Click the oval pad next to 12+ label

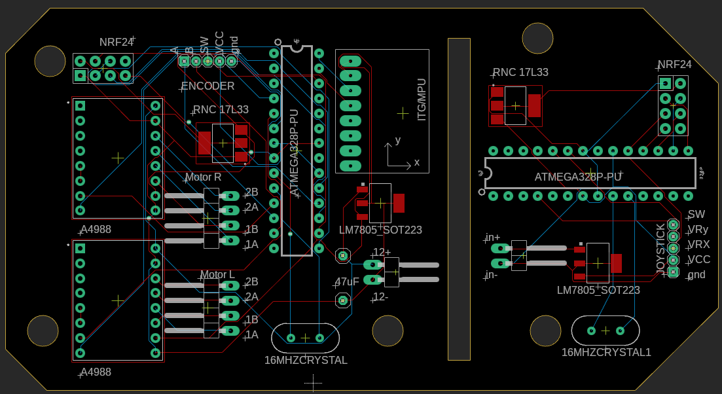(373, 264)
